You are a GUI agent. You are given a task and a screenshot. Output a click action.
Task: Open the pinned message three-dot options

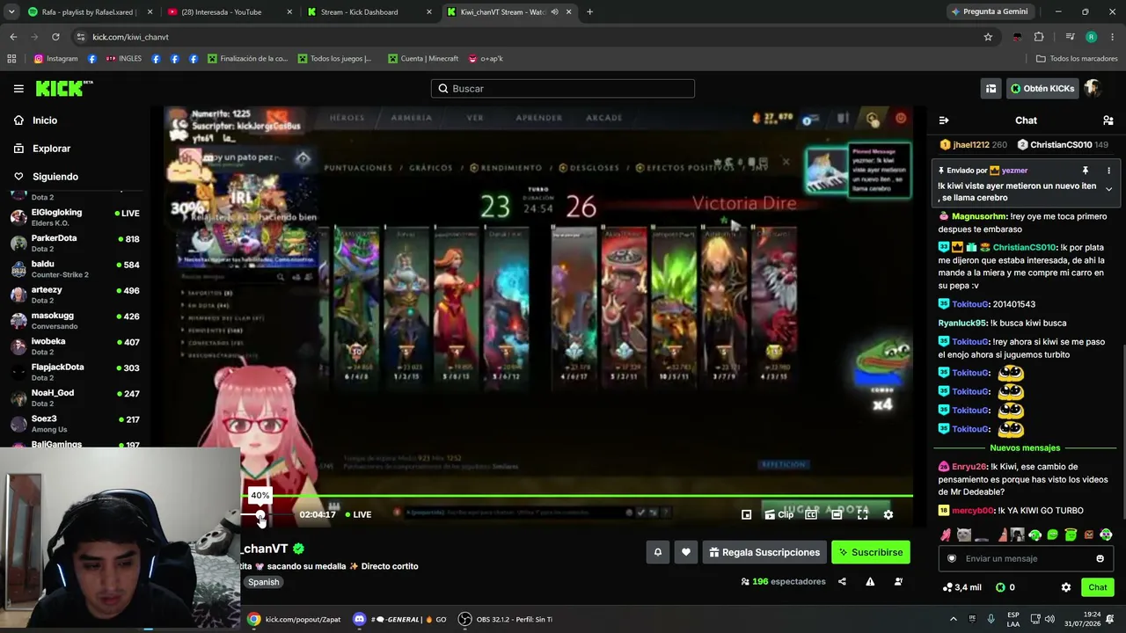tap(1108, 171)
